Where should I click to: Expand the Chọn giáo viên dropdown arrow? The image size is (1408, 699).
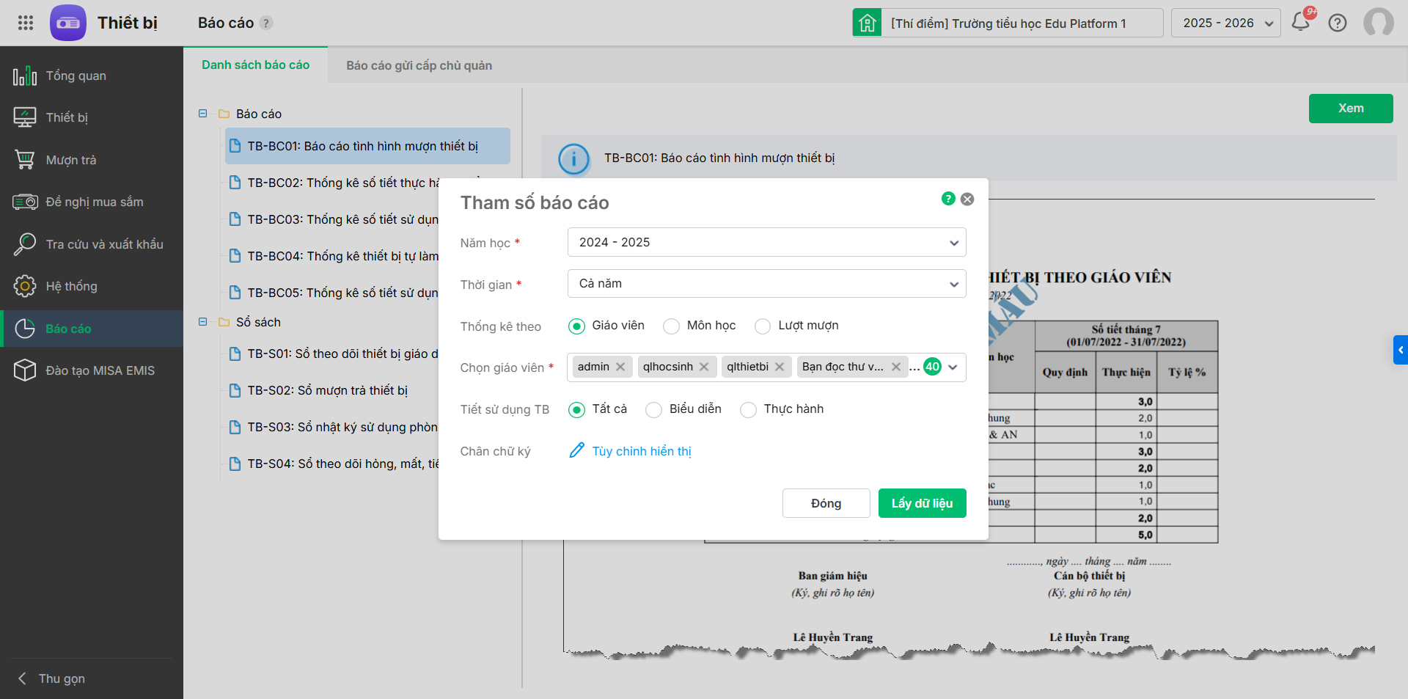[x=953, y=367]
